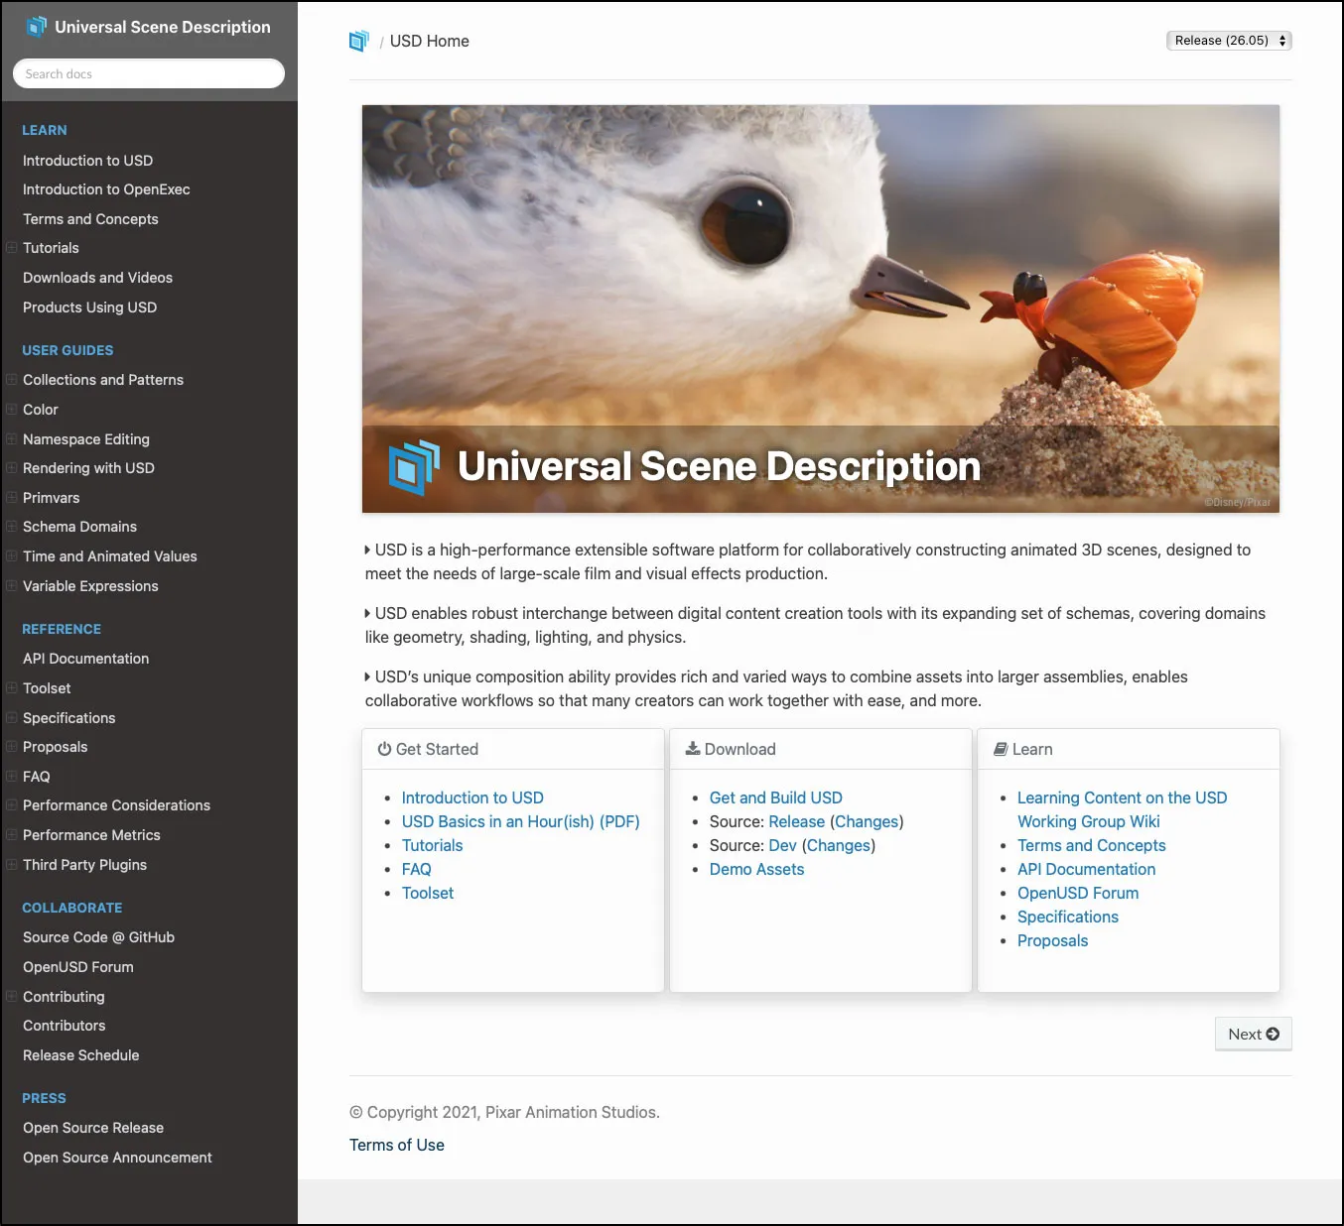Open API Documentation sidebar item
The width and height of the screenshot is (1344, 1226).
coord(85,659)
